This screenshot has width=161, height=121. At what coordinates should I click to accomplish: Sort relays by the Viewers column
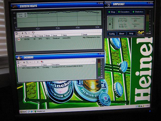(28, 36)
